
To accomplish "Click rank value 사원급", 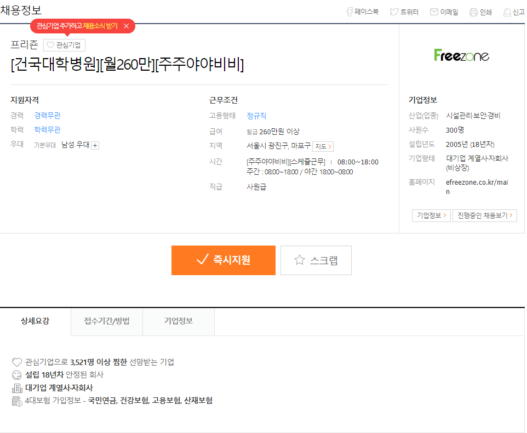I will click(x=256, y=186).
